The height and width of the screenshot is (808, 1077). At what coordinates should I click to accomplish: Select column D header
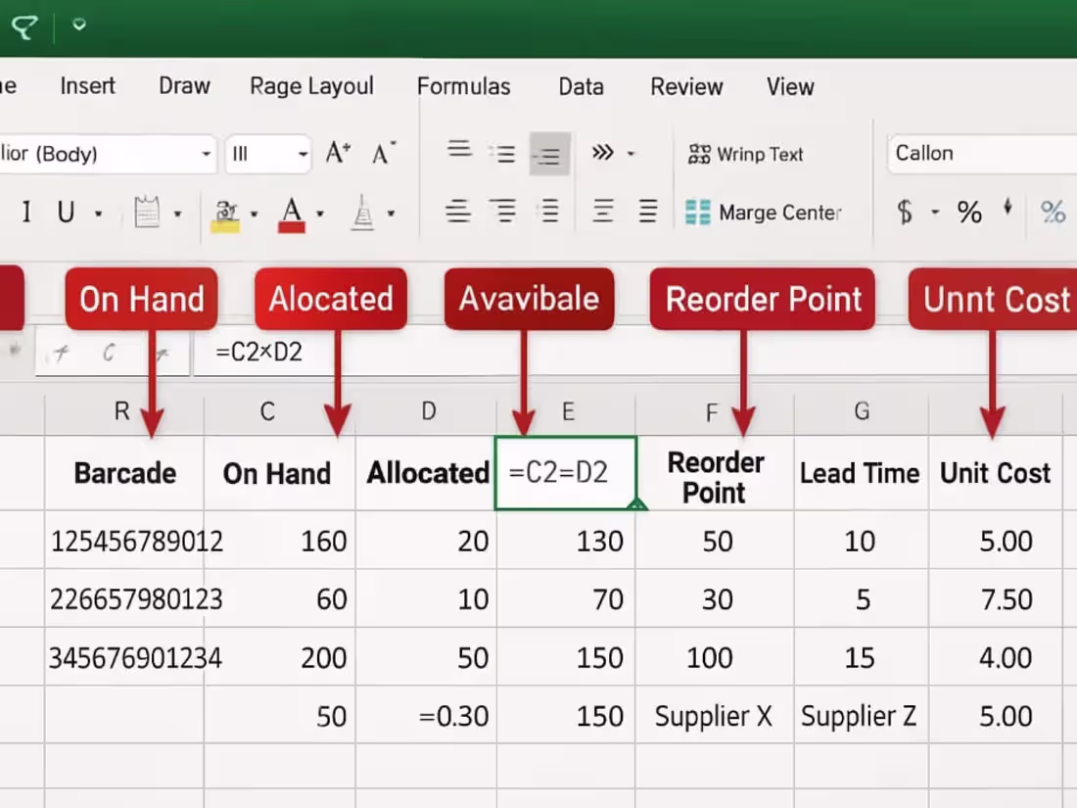(427, 412)
